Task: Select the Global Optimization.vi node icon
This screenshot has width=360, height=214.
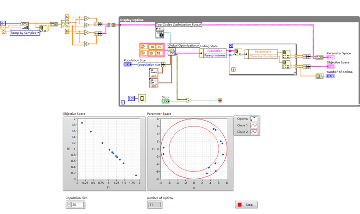Action: (172, 51)
